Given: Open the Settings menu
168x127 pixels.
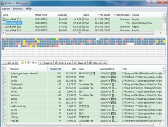Looking at the screenshot, I should 18,9.
